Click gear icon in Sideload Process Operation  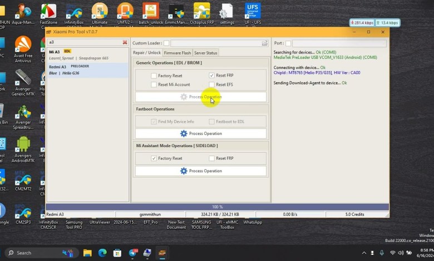pyautogui.click(x=184, y=171)
